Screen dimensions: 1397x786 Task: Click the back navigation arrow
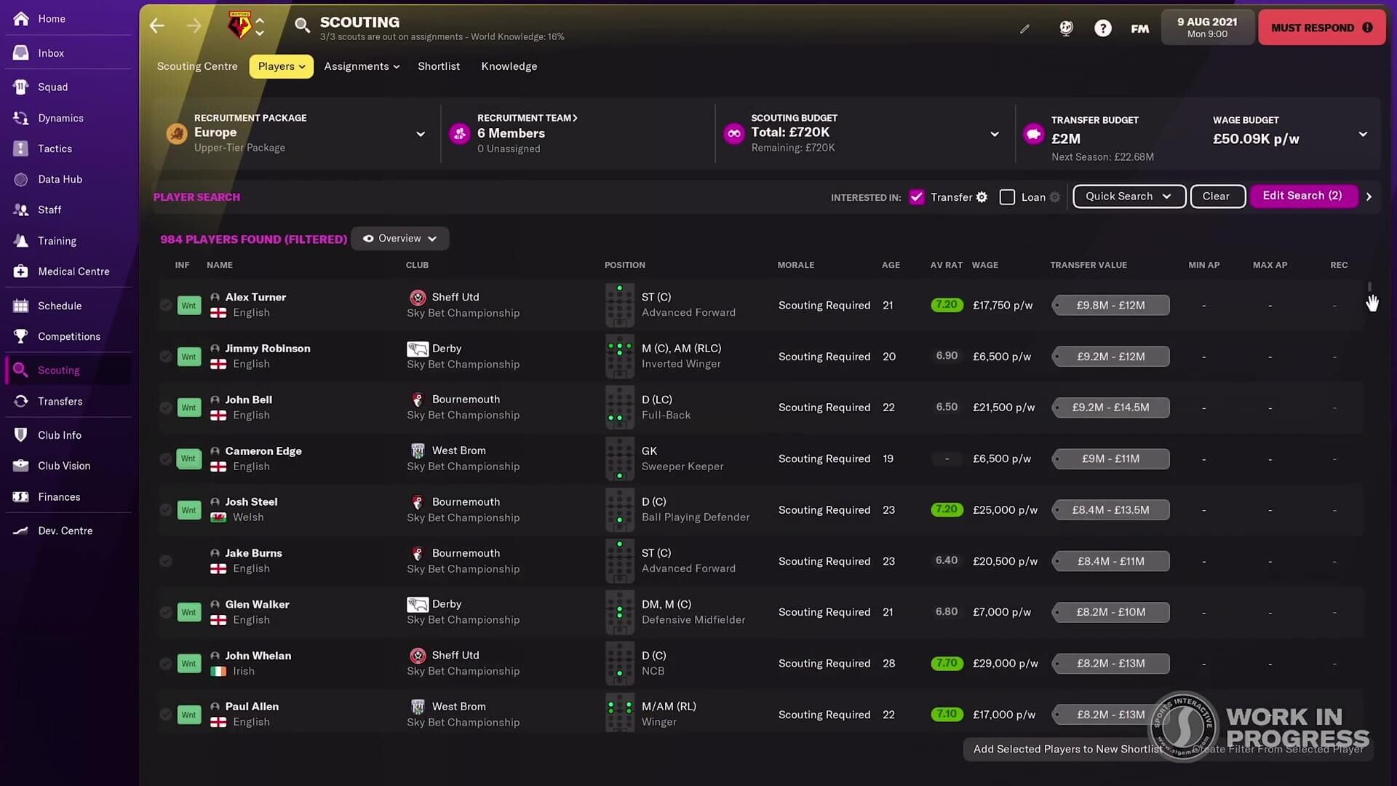(156, 26)
